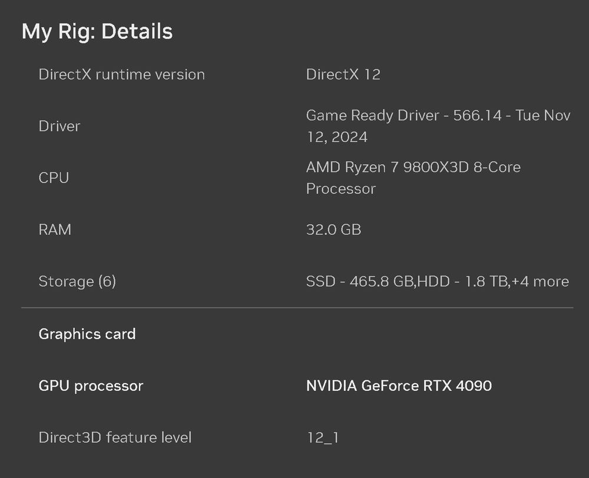Select the Direct3D feature level label
Viewport: 589px width, 478px height.
pos(115,437)
